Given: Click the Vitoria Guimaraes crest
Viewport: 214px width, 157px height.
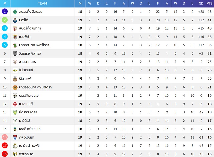Looking at the screenshot, I should pos(15,54).
